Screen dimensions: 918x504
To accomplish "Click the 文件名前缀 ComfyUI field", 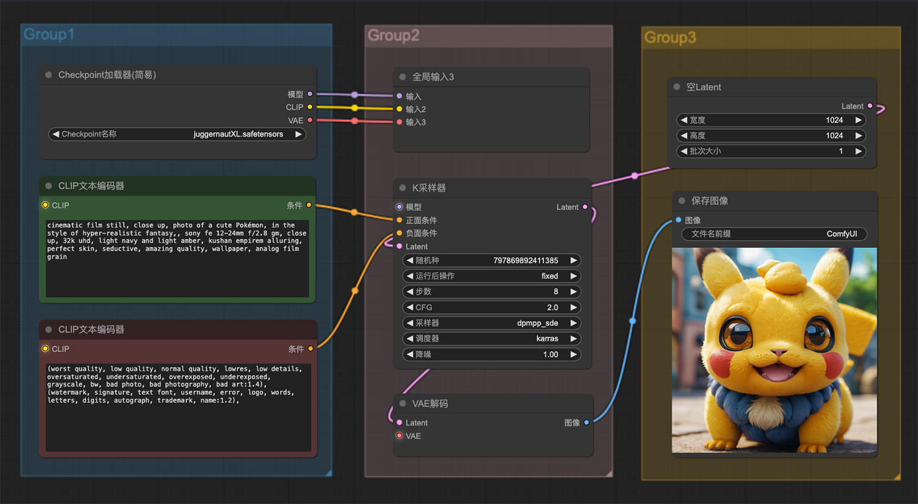I will 774,234.
